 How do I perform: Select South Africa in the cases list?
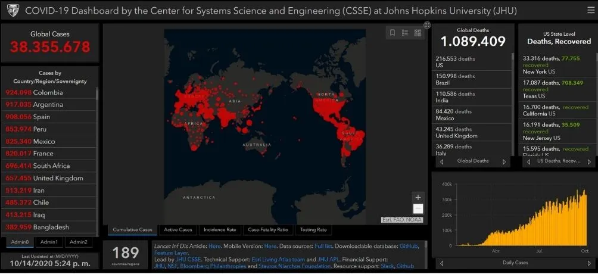point(49,166)
